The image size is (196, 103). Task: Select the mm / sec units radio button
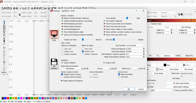[x=62, y=49]
